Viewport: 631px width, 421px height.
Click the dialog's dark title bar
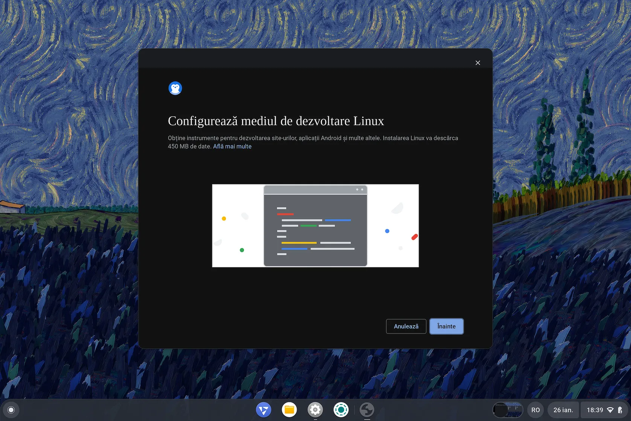(301, 58)
